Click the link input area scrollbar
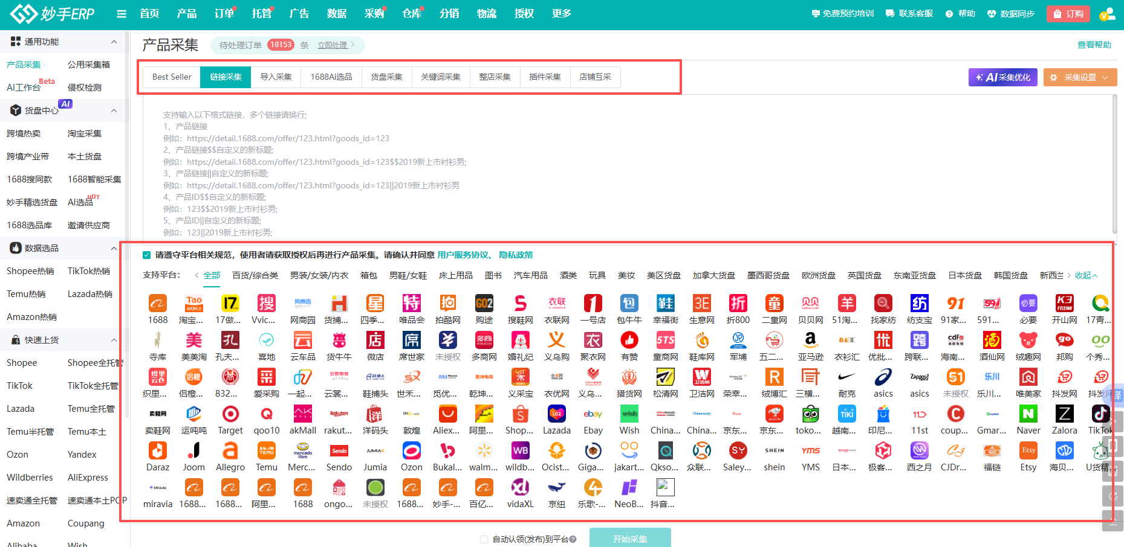 [x=1115, y=163]
